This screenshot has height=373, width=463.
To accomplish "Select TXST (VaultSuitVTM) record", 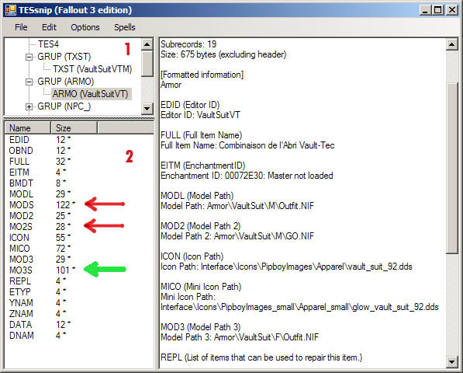I will (92, 69).
